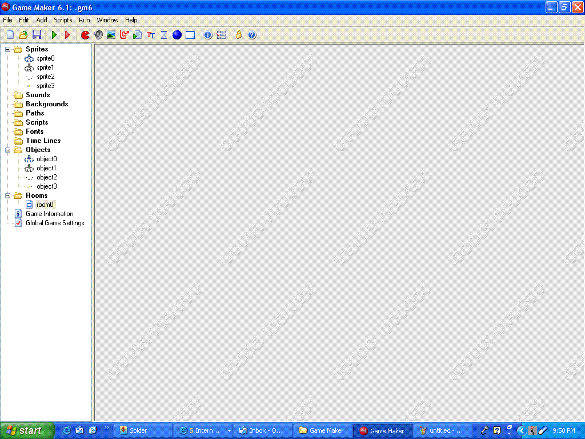Open the Window menu
This screenshot has height=439, width=585.
point(107,20)
